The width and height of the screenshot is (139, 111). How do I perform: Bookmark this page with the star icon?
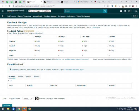108,6
